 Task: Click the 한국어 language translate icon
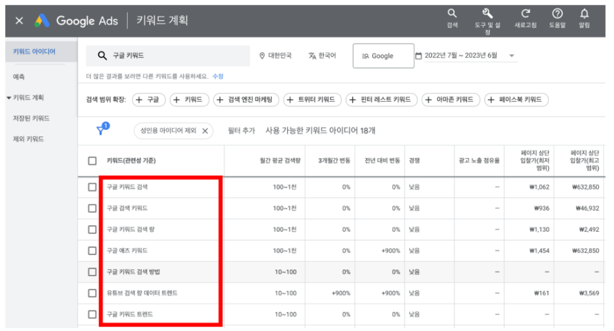[x=312, y=56]
